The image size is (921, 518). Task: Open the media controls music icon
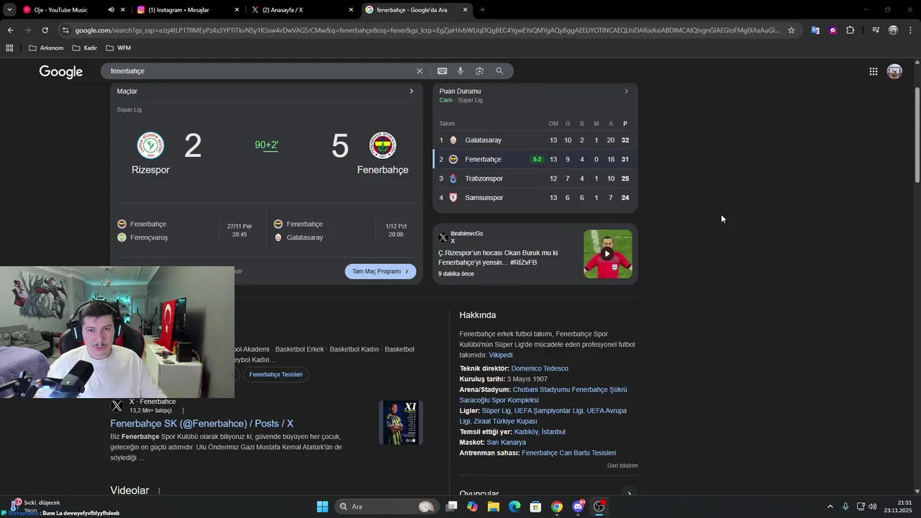tap(876, 30)
